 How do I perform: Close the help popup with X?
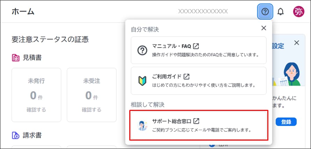264,28
